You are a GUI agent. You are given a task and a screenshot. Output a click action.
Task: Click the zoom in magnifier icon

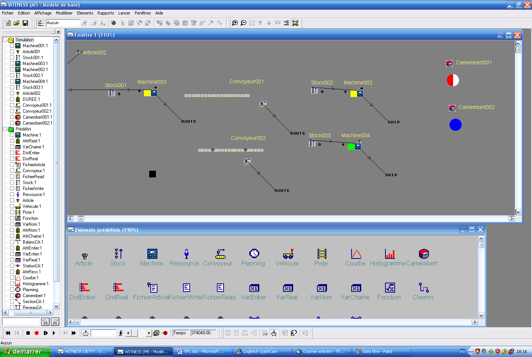[x=235, y=23]
